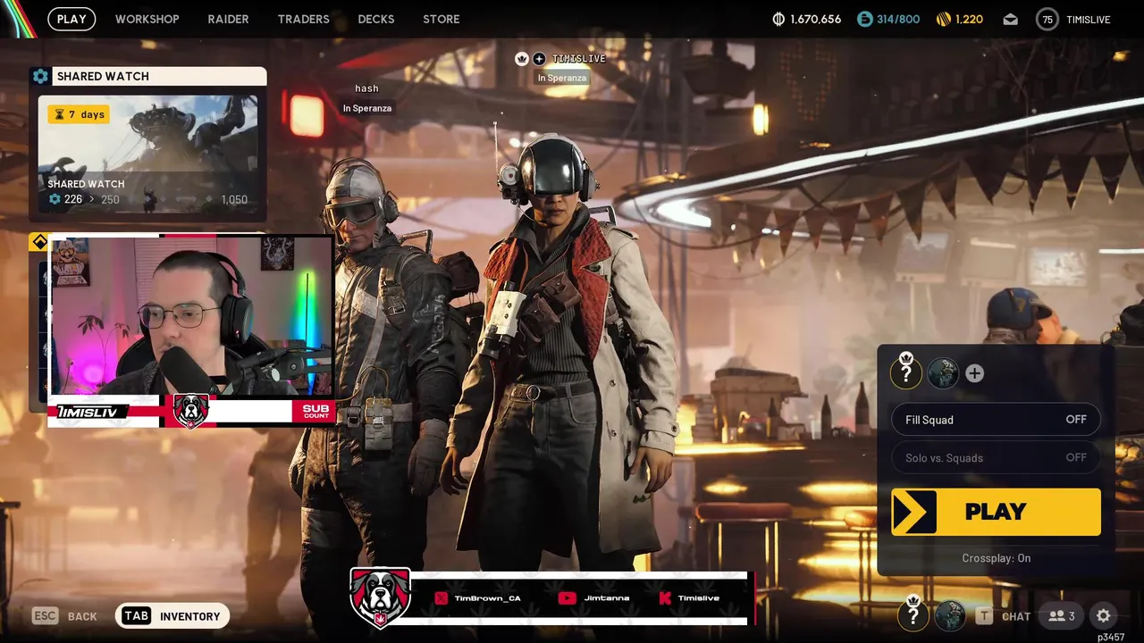Click the blue stash icon beside 314/800
The image size is (1144, 643).
click(864, 19)
